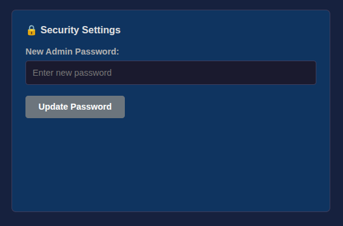Click the Update Password button

click(x=75, y=107)
